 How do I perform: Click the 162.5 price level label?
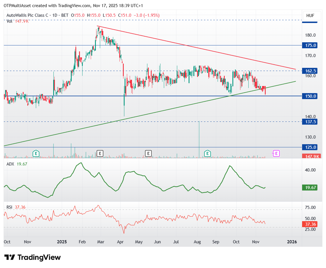pyautogui.click(x=310, y=71)
